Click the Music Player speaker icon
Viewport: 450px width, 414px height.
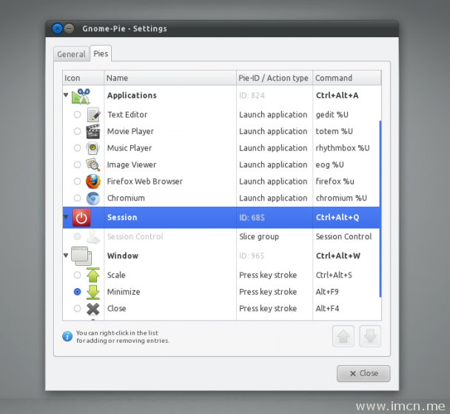point(93,148)
